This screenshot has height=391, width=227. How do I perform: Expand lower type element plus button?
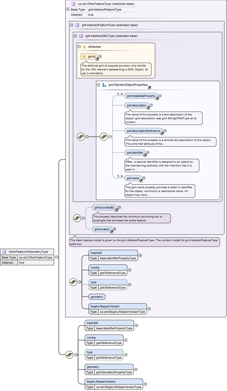pyautogui.click(x=126, y=355)
